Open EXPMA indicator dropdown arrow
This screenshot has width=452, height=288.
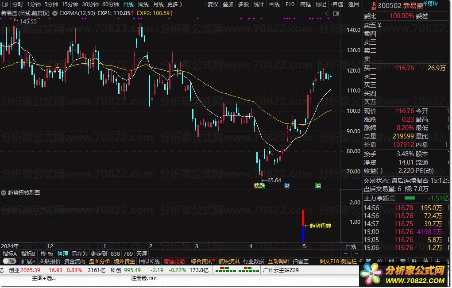(x=55, y=13)
